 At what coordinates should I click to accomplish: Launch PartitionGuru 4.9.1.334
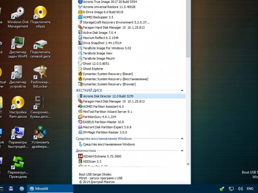(x=97, y=117)
